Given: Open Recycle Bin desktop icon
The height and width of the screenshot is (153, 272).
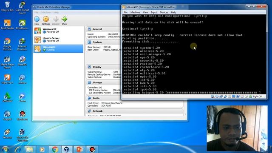Looking at the screenshot, I should coord(7,6).
